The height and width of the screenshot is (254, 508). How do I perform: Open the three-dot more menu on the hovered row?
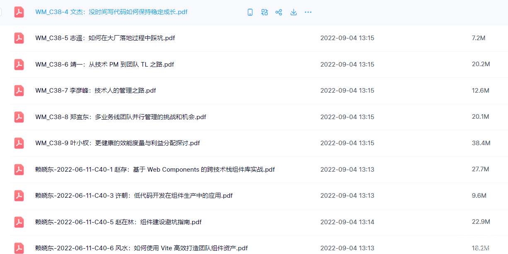coord(308,12)
